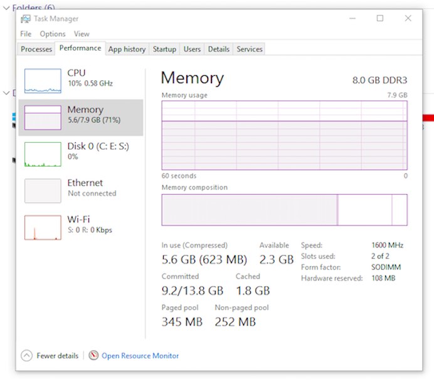
Task: Click the Resource Monitor gauge icon
Action: 93,355
